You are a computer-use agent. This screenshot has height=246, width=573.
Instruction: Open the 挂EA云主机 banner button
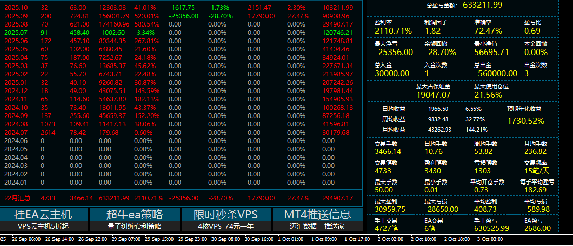[43, 214]
